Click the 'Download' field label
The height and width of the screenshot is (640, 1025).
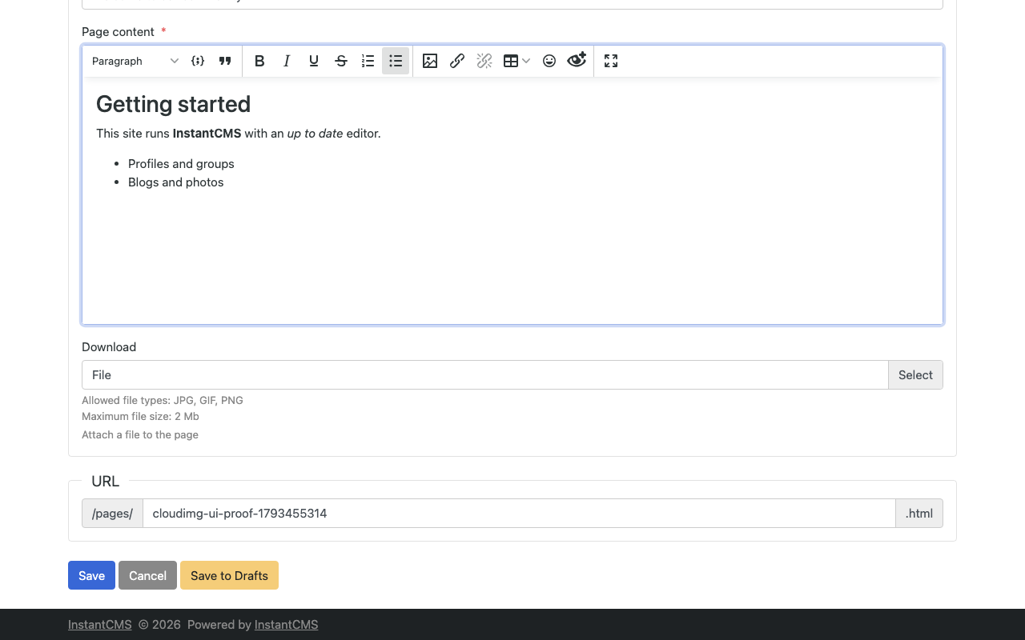click(x=109, y=347)
